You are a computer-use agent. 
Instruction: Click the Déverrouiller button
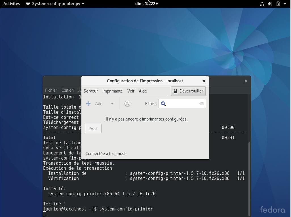[188, 91]
